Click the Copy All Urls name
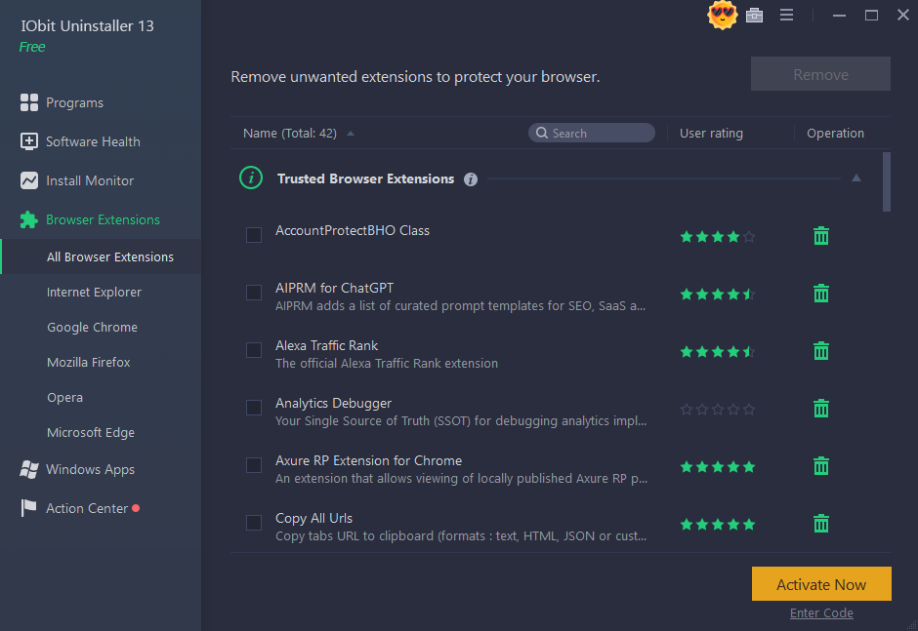Viewport: 918px width, 631px height. (313, 518)
